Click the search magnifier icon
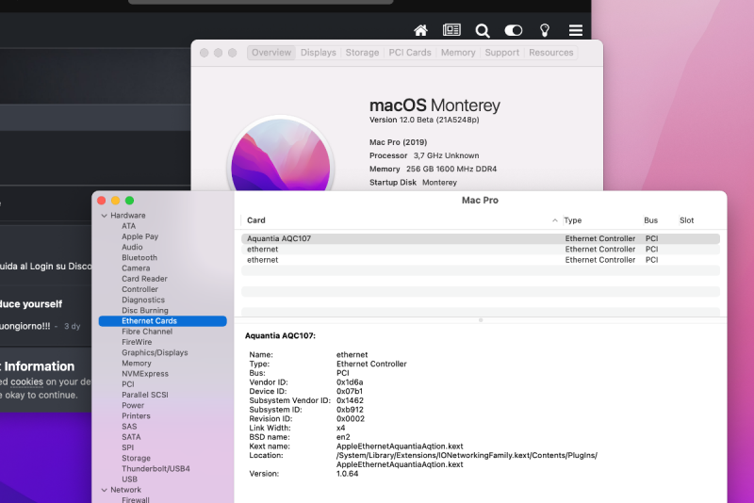The width and height of the screenshot is (754, 503). [x=483, y=30]
